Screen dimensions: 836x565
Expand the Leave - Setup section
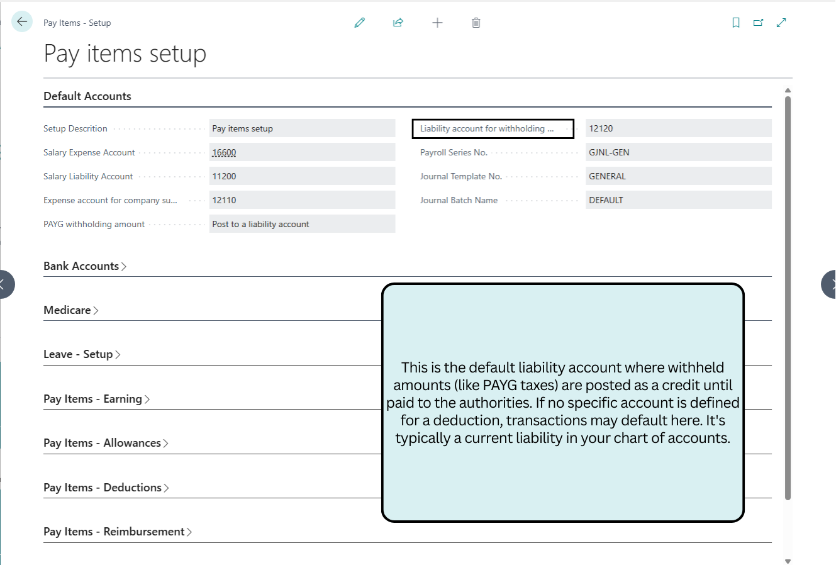tap(82, 354)
